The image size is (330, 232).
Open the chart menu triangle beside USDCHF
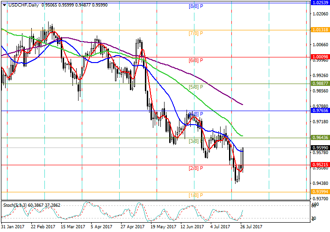click(4, 5)
